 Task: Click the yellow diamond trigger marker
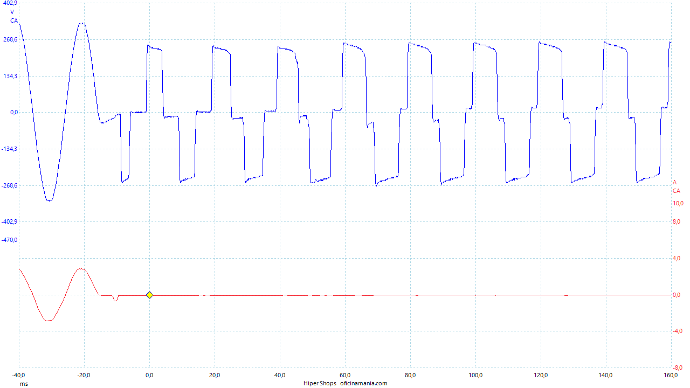(x=149, y=295)
